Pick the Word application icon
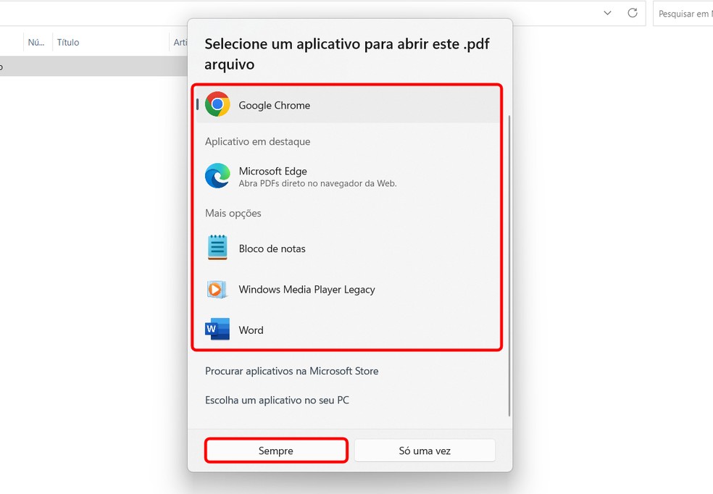 pos(217,330)
